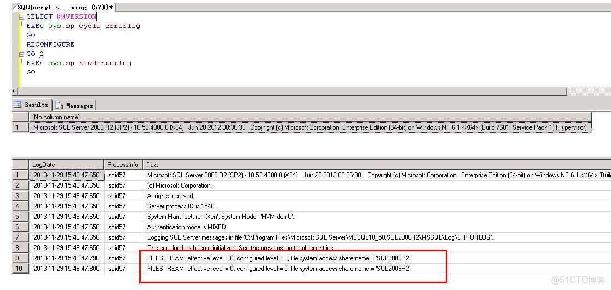
Task: Click 'Authentication mode is MIXED.' entry
Action: (187, 227)
